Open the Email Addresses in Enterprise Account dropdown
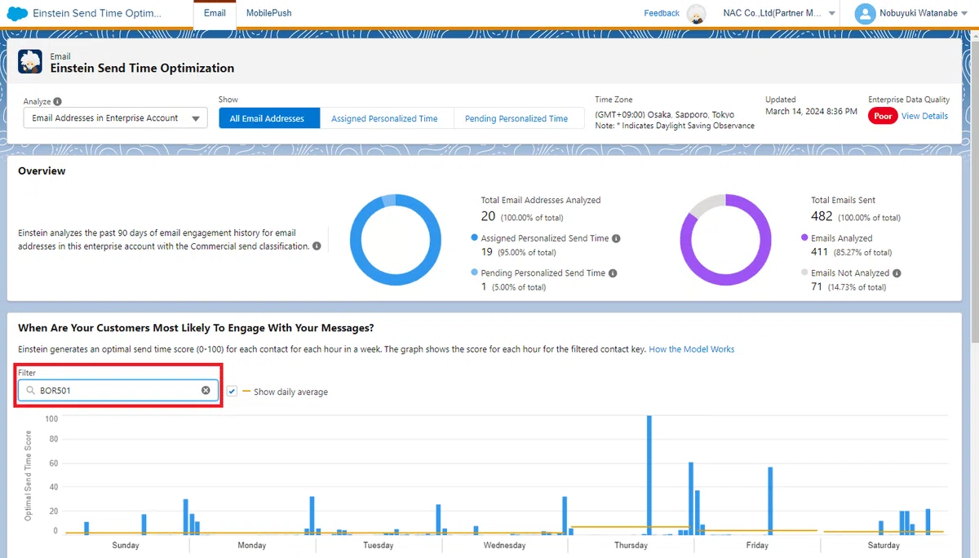This screenshot has width=979, height=558. (x=115, y=118)
